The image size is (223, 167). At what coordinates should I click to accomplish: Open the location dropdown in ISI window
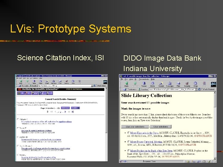coord(92,86)
